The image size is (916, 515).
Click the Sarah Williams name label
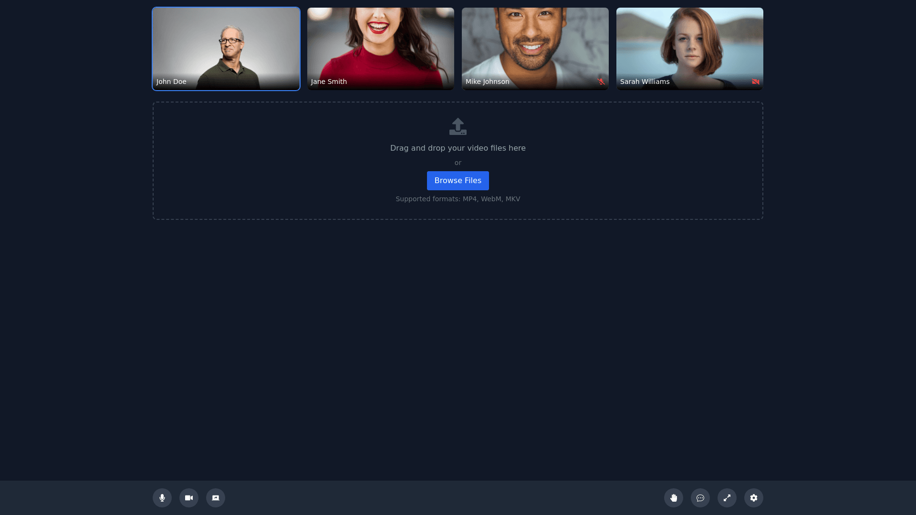[x=645, y=82]
